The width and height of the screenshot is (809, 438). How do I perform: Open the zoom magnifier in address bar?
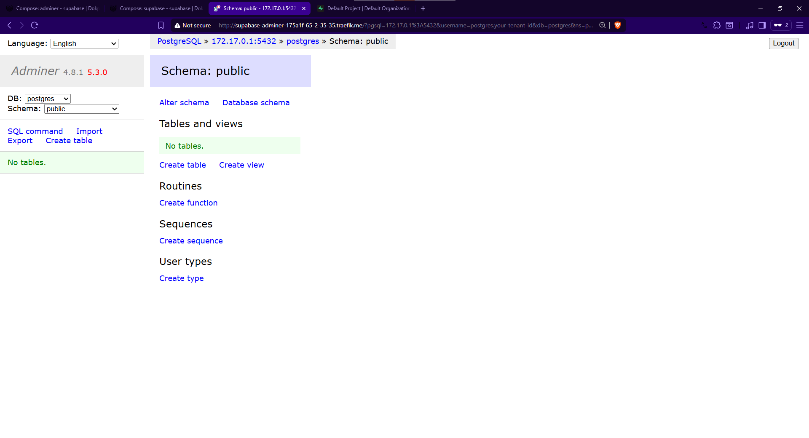point(603,25)
